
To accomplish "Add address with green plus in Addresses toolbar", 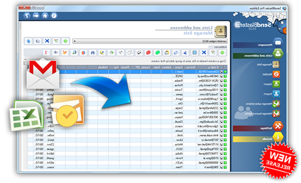I will [x=222, y=52].
